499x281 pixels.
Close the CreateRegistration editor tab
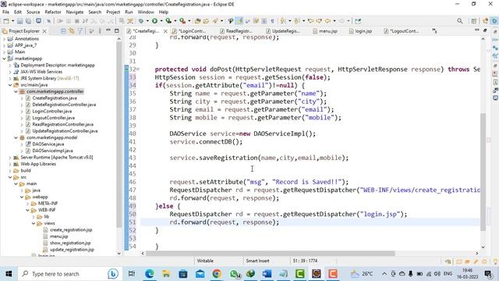tap(165, 31)
